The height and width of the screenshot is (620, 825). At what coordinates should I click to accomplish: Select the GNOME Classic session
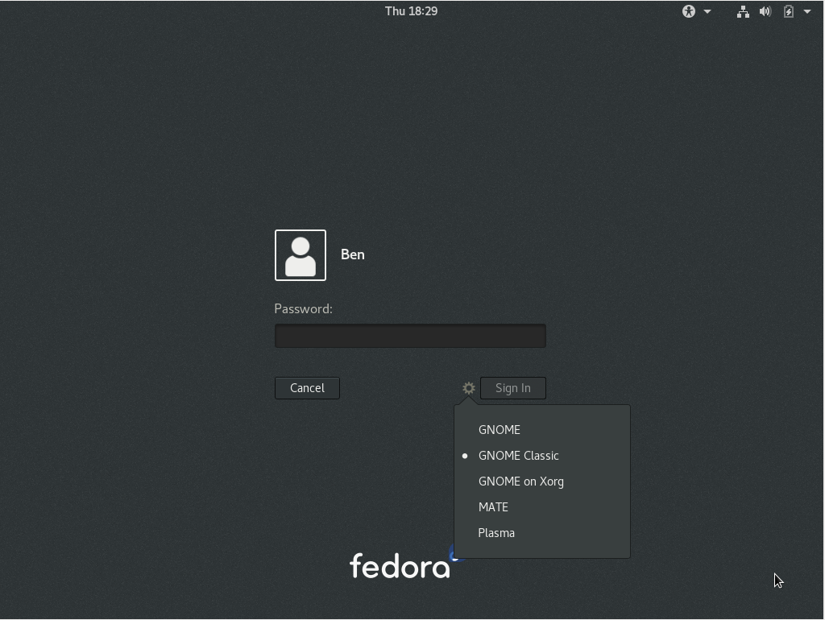pyautogui.click(x=542, y=456)
